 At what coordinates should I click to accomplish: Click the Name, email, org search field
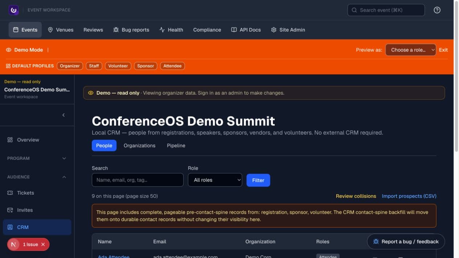tap(138, 180)
